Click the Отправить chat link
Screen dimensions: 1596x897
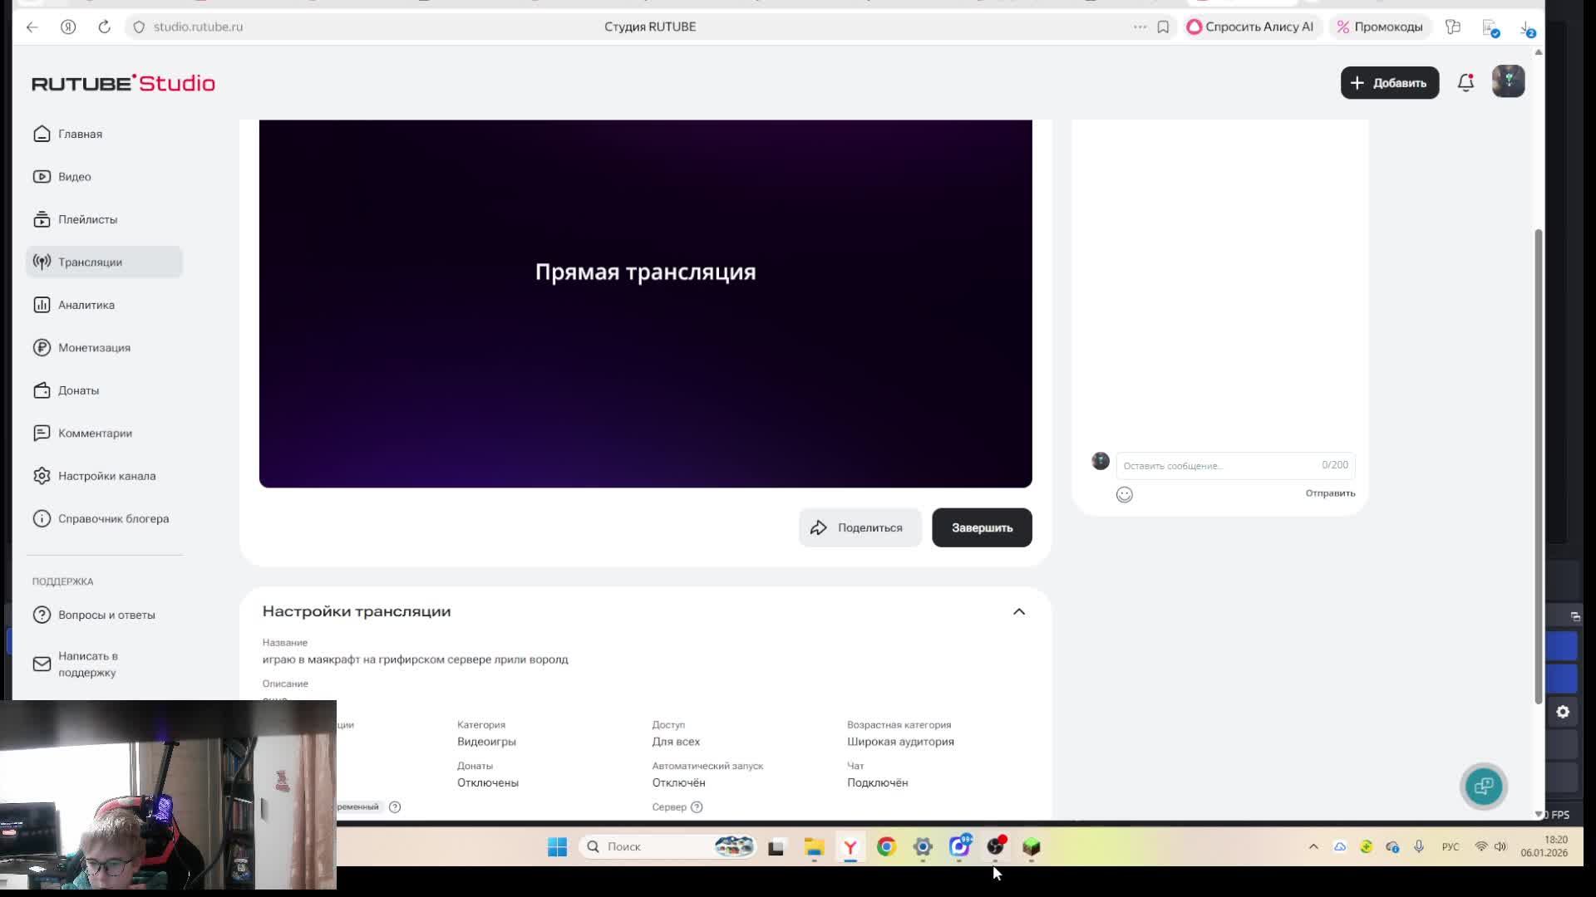(1329, 493)
